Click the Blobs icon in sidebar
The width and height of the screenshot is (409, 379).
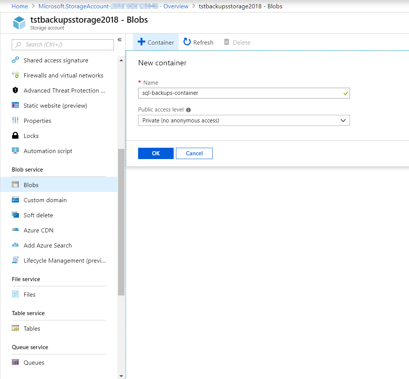(16, 185)
